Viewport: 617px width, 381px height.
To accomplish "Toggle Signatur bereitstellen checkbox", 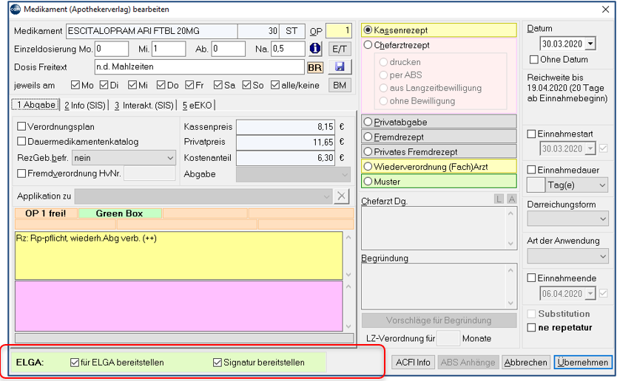I will coord(218,362).
